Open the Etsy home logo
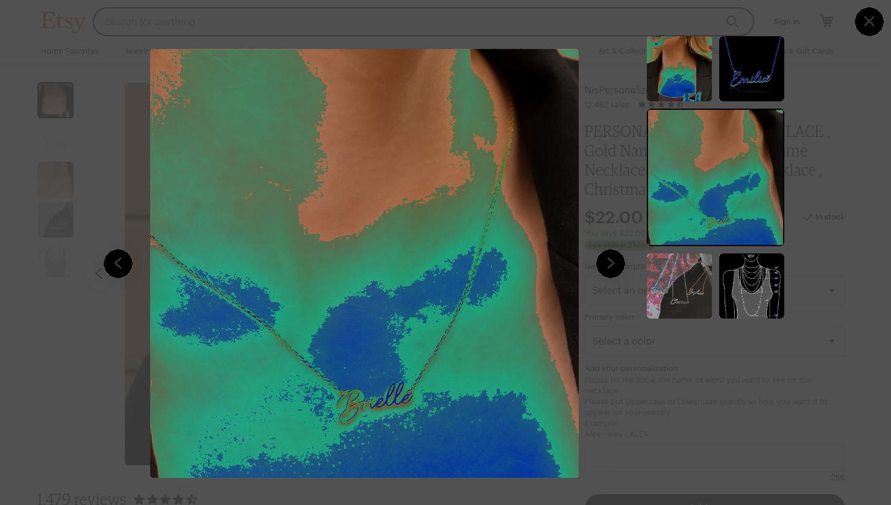This screenshot has height=505, width=891. tap(63, 21)
